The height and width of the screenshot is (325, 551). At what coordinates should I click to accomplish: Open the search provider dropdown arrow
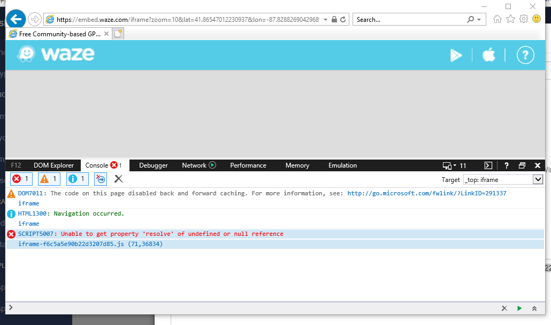pyautogui.click(x=479, y=20)
